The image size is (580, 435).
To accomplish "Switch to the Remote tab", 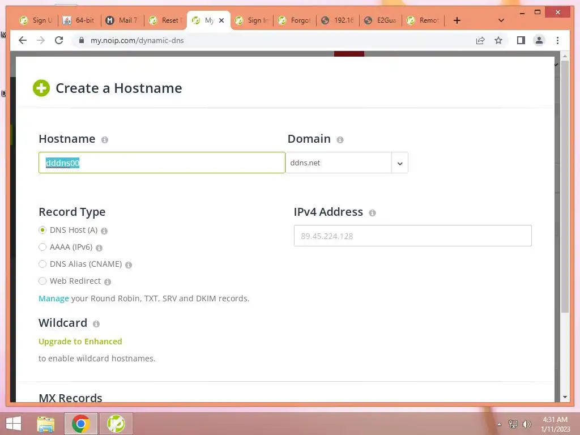I will coord(423,20).
